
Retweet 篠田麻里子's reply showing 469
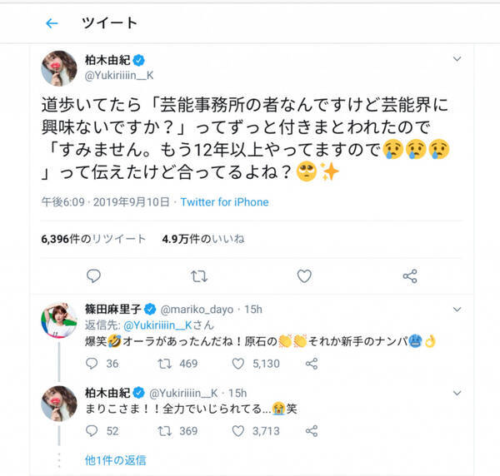tap(164, 364)
